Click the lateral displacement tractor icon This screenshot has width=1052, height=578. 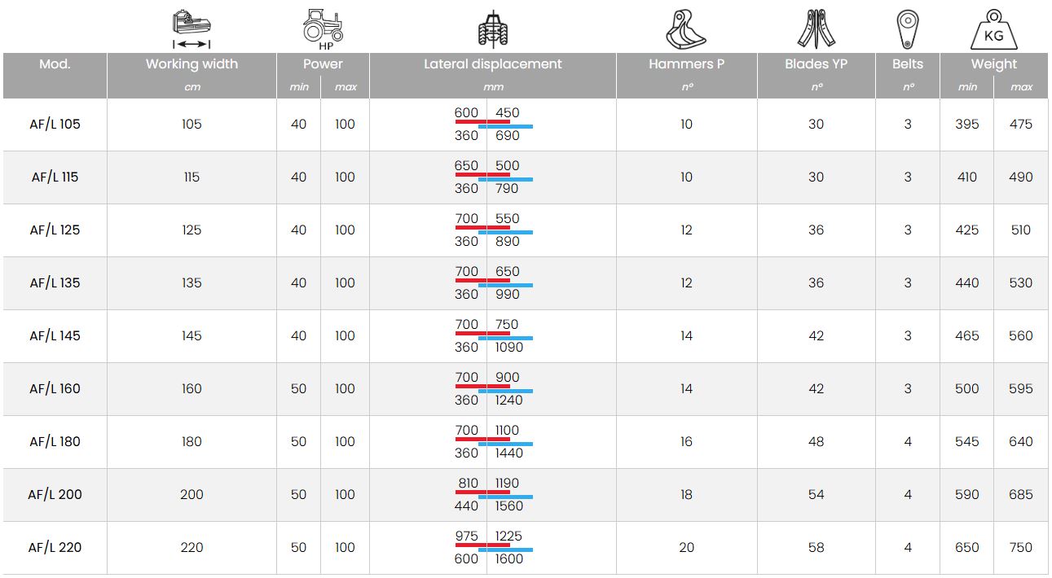pyautogui.click(x=492, y=29)
